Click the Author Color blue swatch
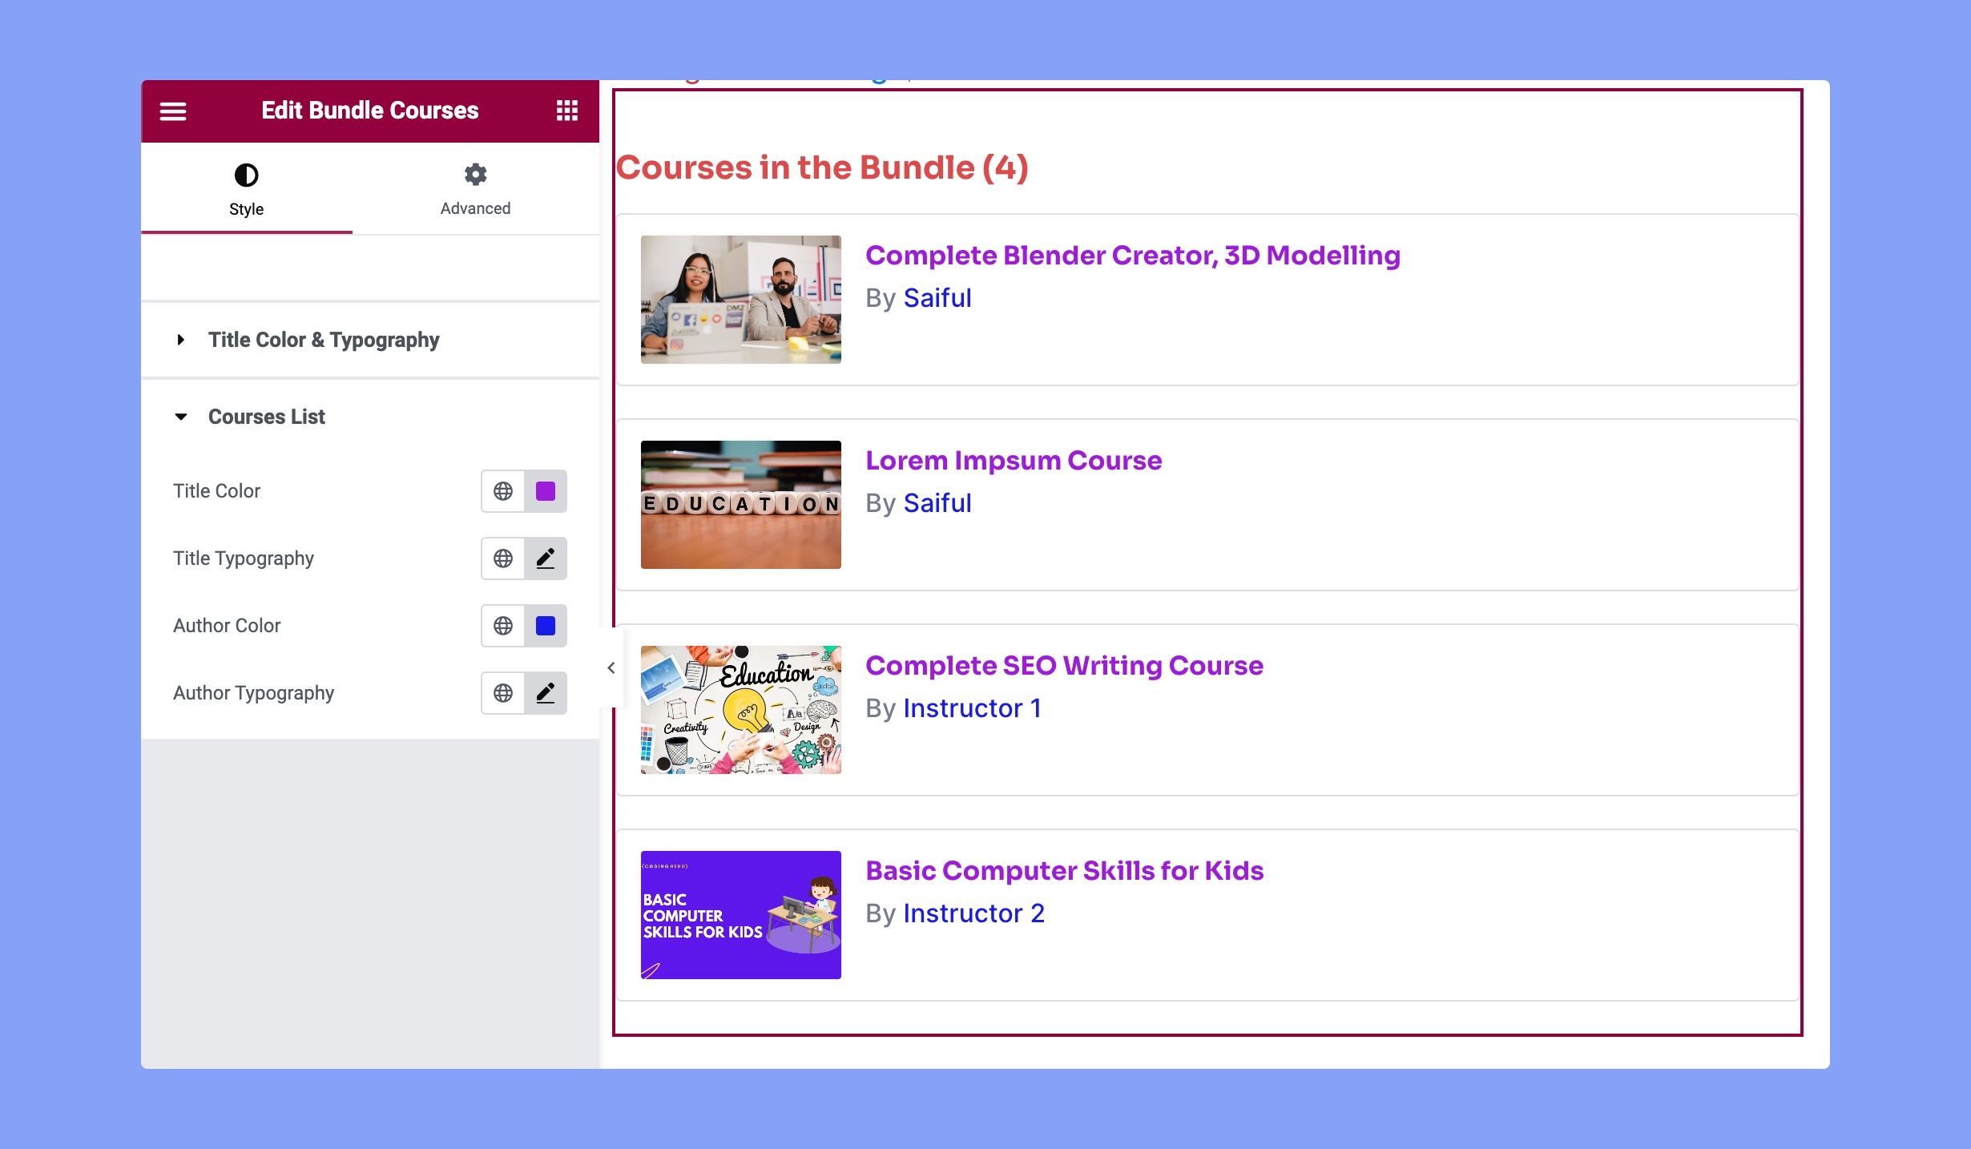The height and width of the screenshot is (1149, 1971). point(546,625)
